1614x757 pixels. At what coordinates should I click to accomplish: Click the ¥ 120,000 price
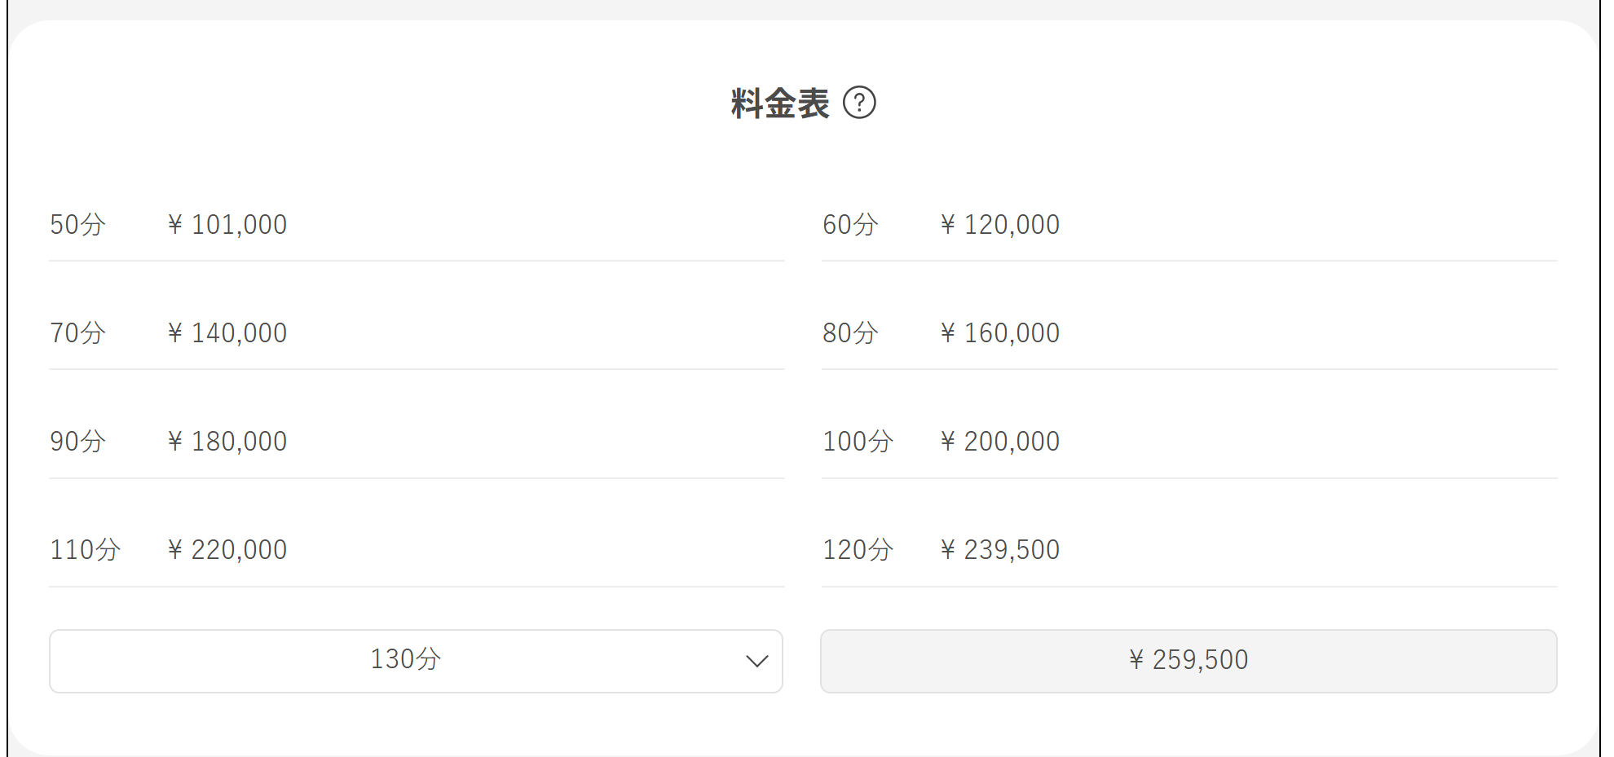click(1000, 225)
